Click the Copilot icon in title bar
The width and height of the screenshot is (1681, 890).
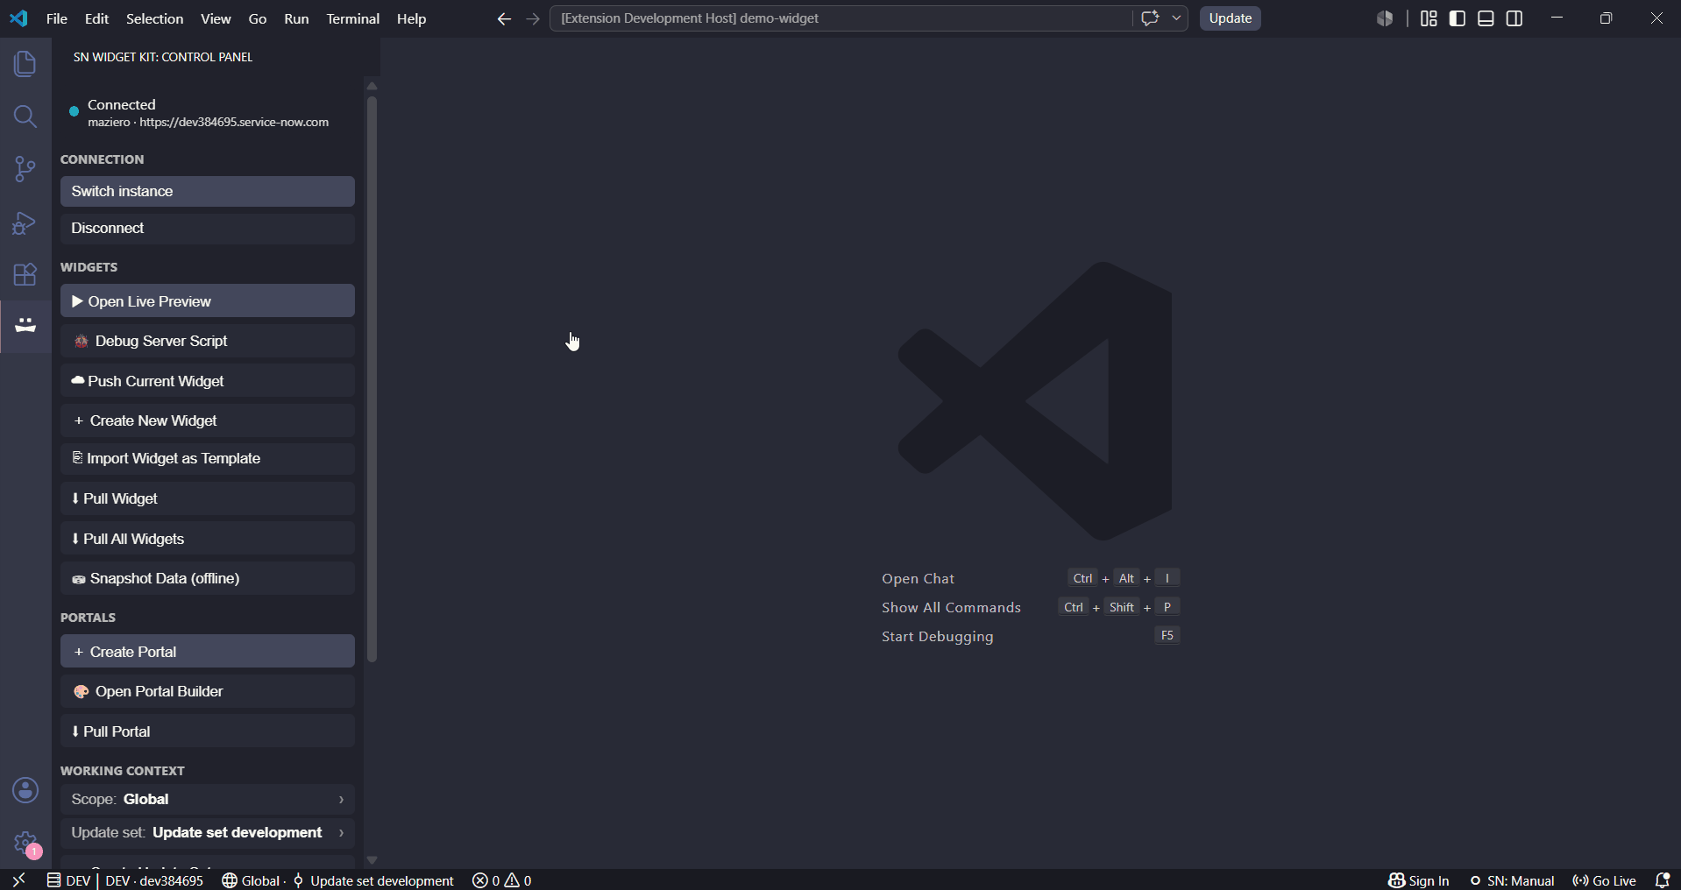1385,18
